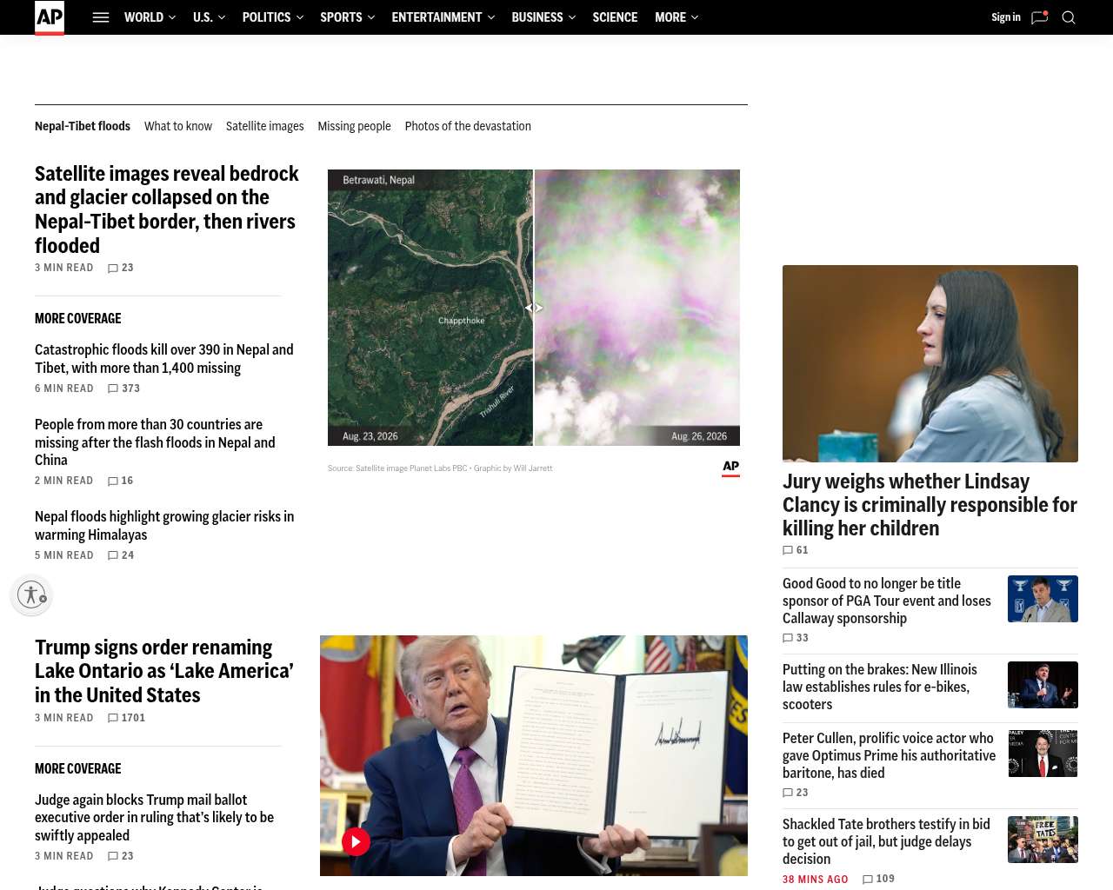This screenshot has height=890, width=1113.
Task: Click the AP logo under satellite graphic
Action: [731, 468]
